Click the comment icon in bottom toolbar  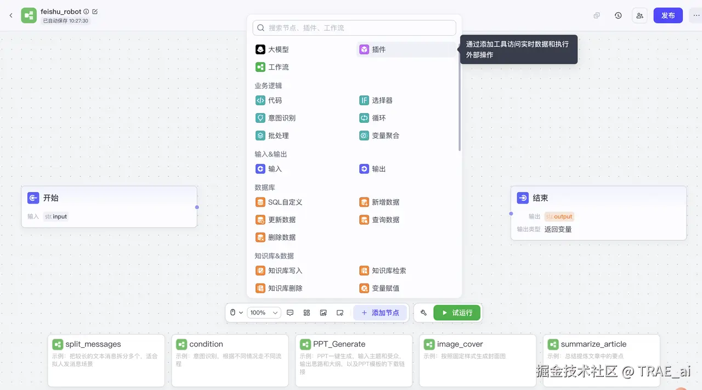290,313
